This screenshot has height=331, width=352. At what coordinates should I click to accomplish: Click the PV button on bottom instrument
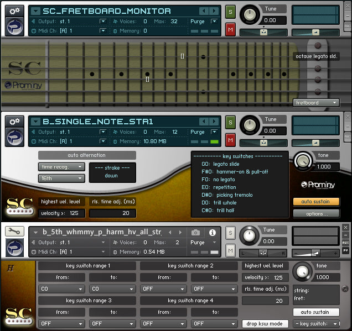pos(346,250)
